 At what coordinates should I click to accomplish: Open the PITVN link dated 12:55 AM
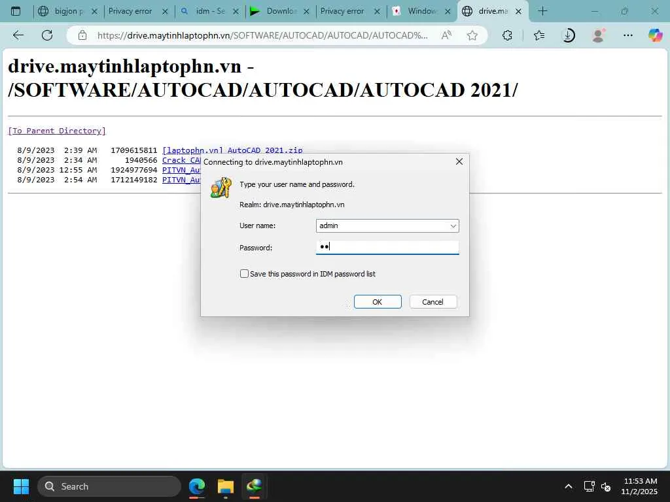(x=181, y=170)
